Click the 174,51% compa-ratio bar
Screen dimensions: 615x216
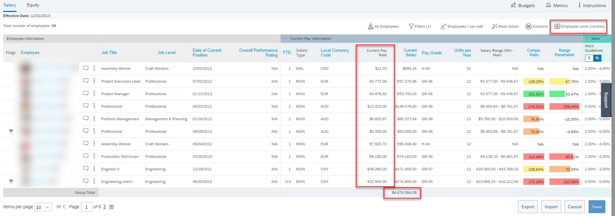coord(534,106)
